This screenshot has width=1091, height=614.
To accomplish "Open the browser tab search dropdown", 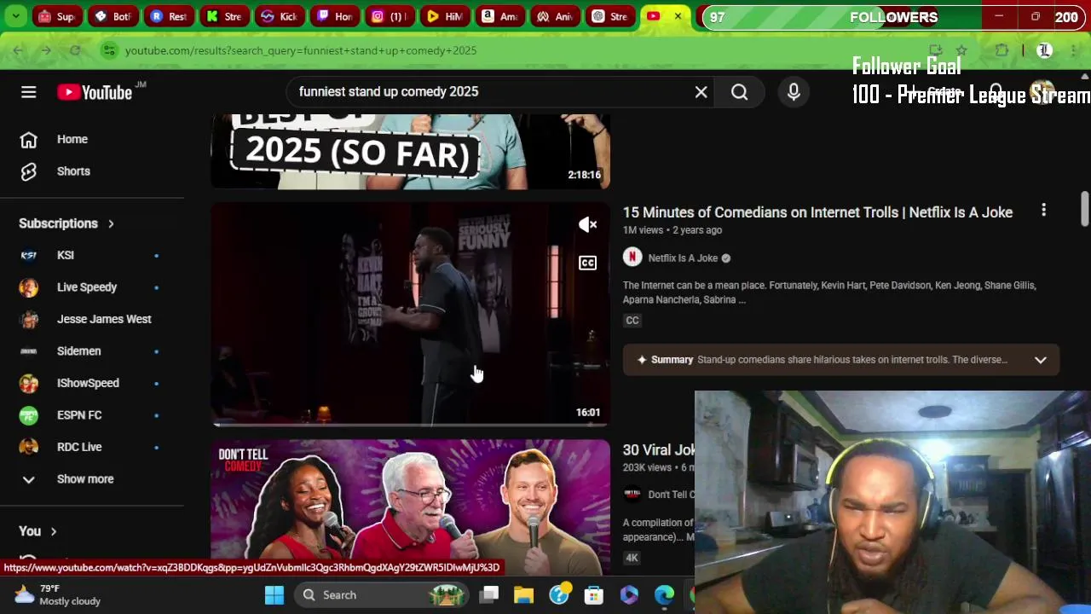I will click(x=15, y=16).
